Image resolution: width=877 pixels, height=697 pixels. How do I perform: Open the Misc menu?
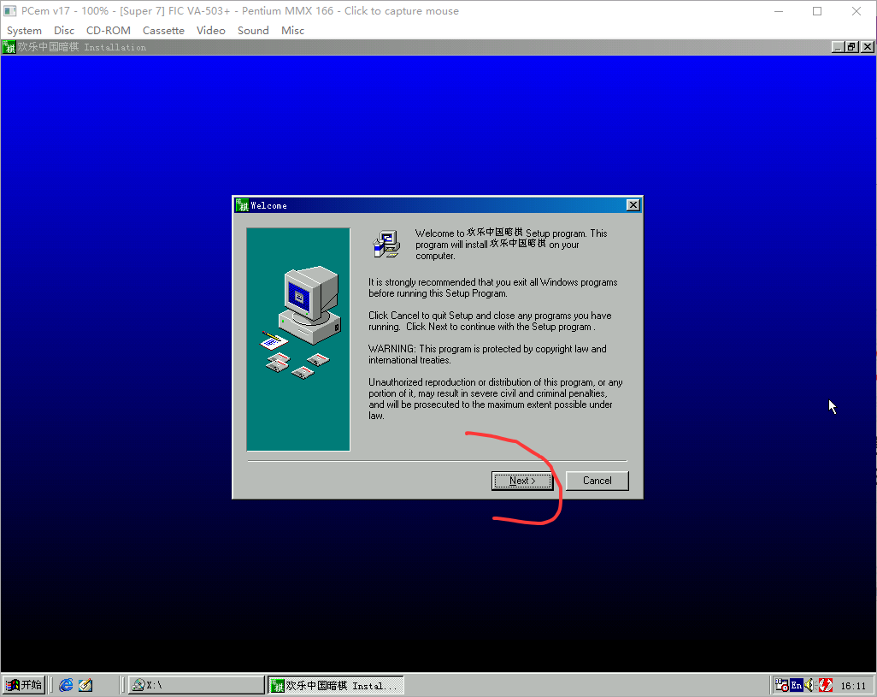292,30
